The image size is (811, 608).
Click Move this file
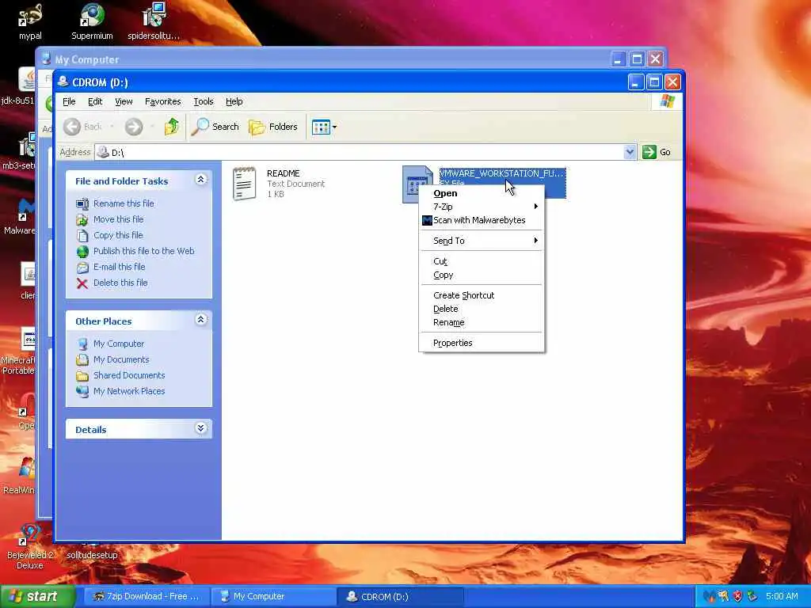(x=119, y=219)
